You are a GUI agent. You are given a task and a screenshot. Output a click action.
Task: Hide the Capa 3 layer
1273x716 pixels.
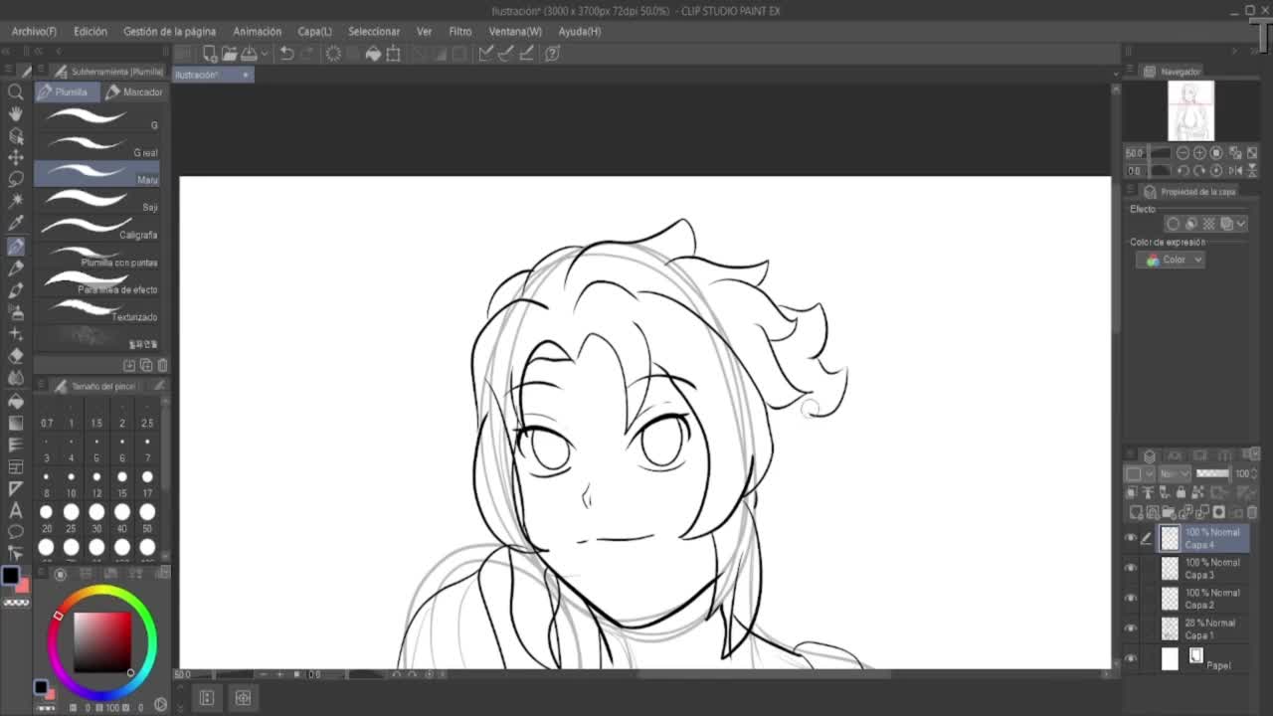[1131, 568]
